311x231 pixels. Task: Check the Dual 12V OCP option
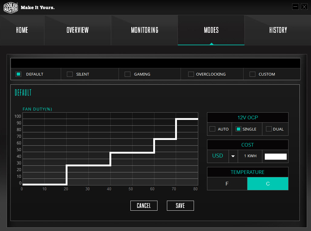coord(269,129)
